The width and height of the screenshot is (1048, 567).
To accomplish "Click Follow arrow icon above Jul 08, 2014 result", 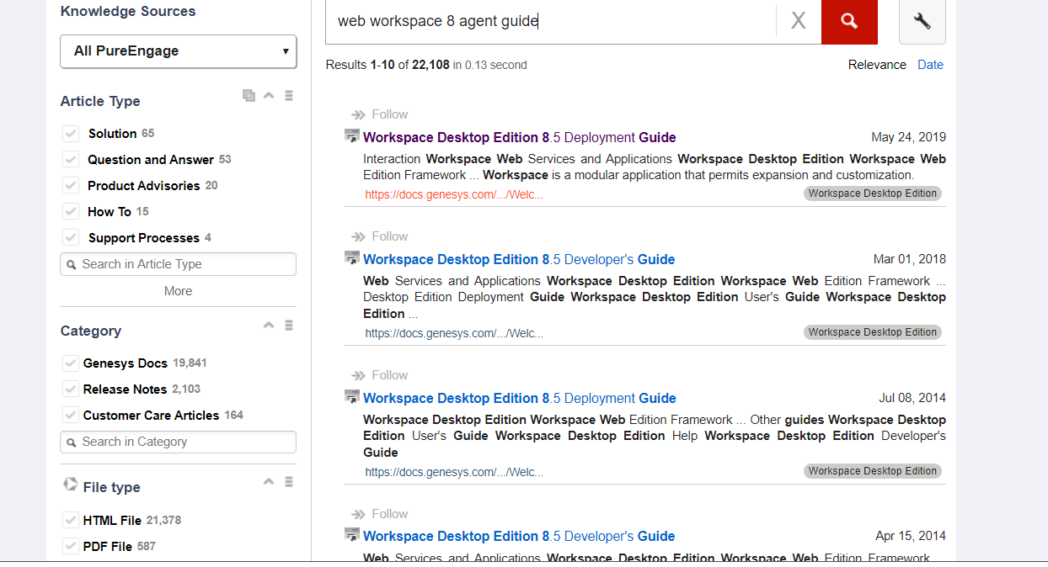I will click(x=358, y=375).
